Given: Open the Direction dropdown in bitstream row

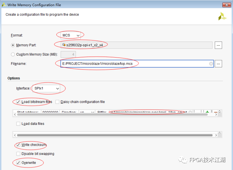Looking at the screenshot, I should pyautogui.click(x=87, y=112).
